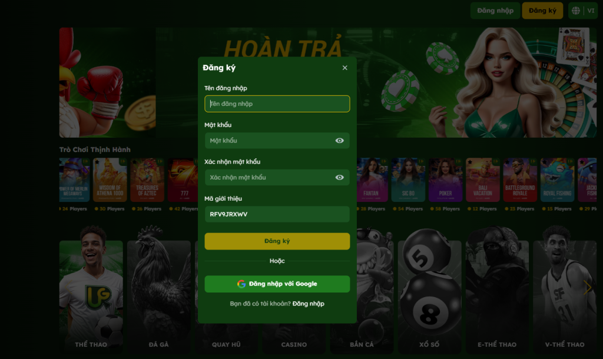Submit the yellow Đăng ký button
Screen dimensions: 603x359
(277, 241)
